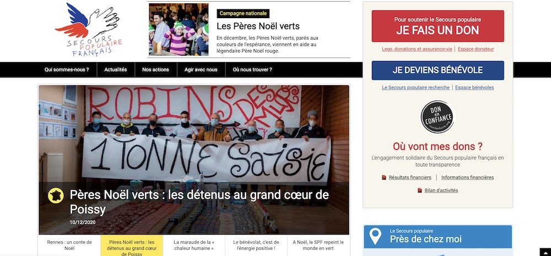Click the map pin icon in Près de chez moi
This screenshot has width=551, height=256.
(375, 236)
